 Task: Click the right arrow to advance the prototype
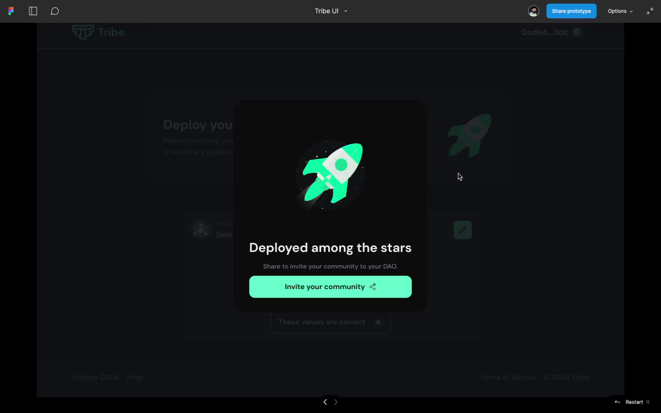pyautogui.click(x=336, y=402)
